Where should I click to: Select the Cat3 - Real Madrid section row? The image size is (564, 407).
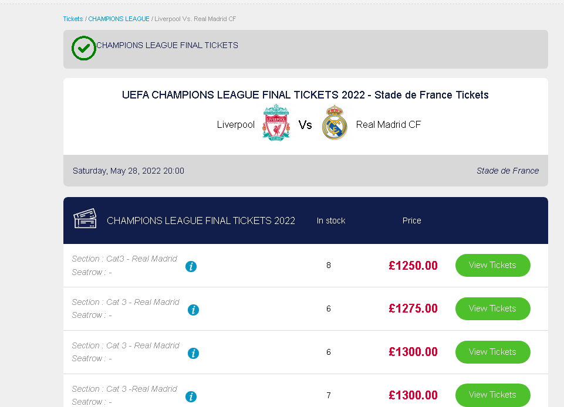(124, 259)
